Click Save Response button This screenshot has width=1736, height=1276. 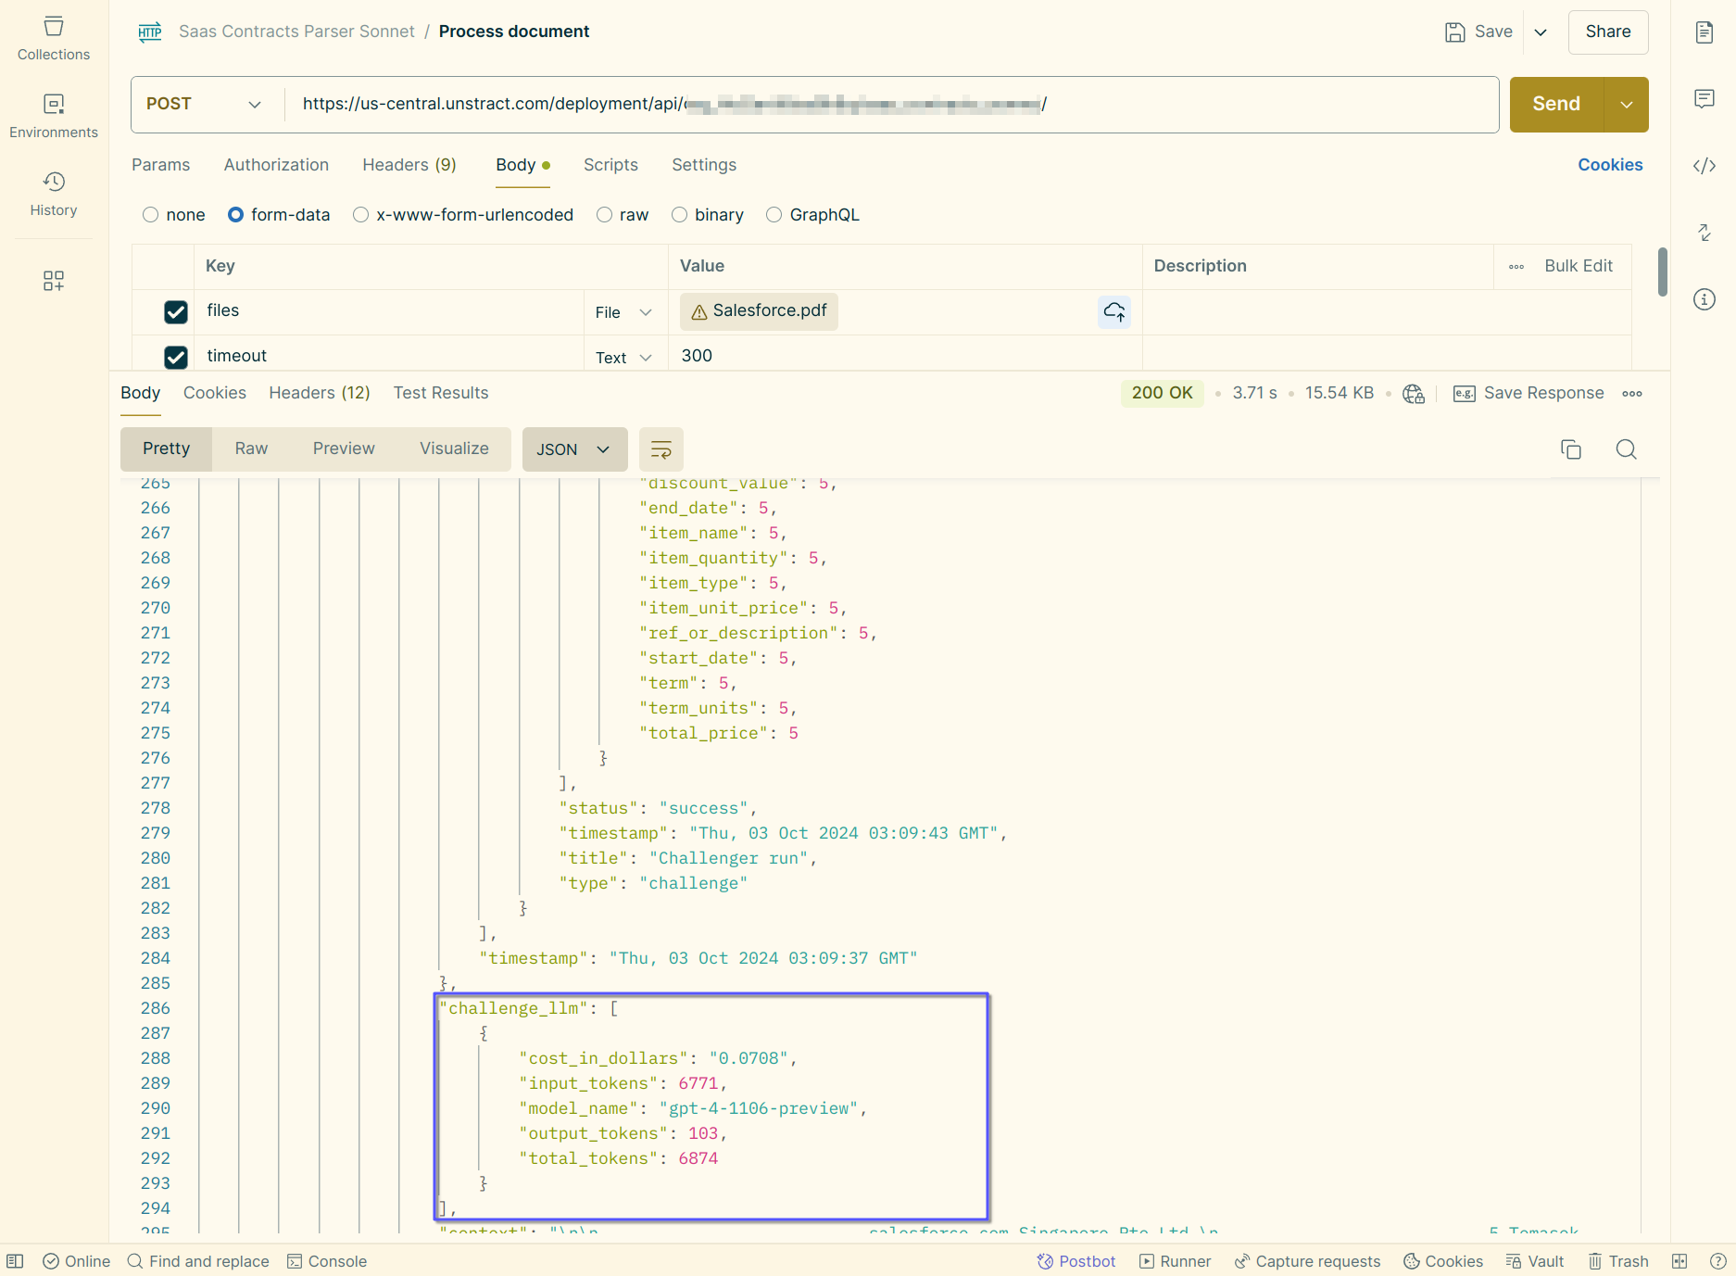pos(1528,394)
